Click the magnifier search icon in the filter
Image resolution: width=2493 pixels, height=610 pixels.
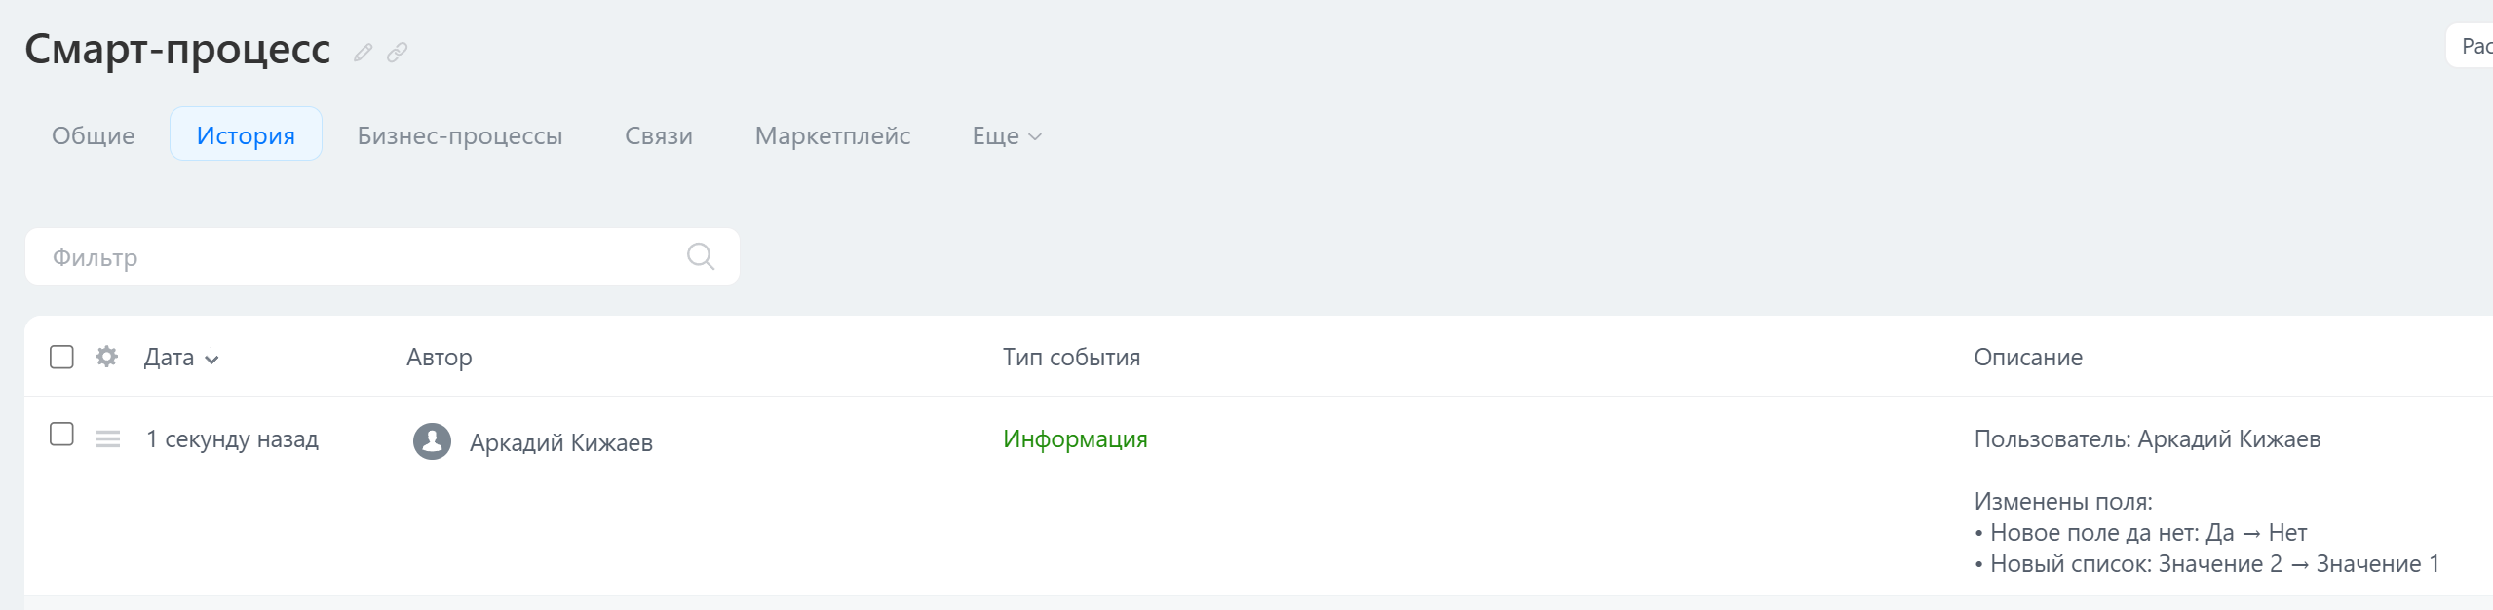700,256
